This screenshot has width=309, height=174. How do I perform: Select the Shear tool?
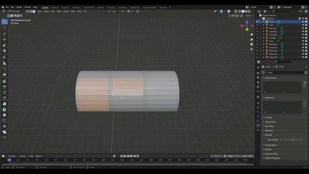4,132
